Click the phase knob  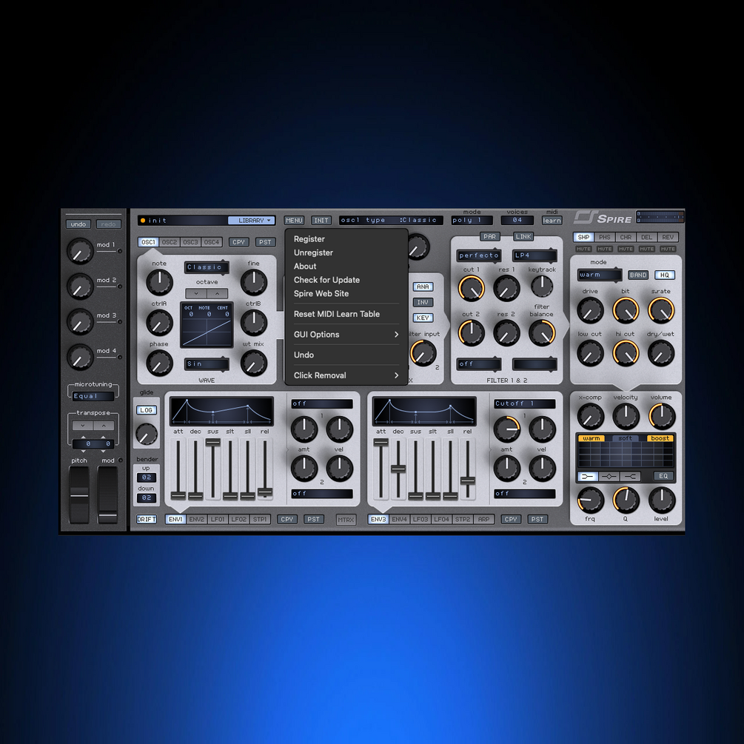(x=159, y=363)
